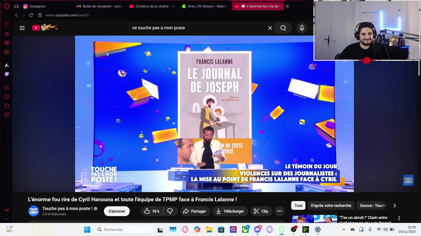The width and height of the screenshot is (421, 236).
Task: Switch to the Eren_TN Stream Kick tab
Action: click(x=205, y=6)
